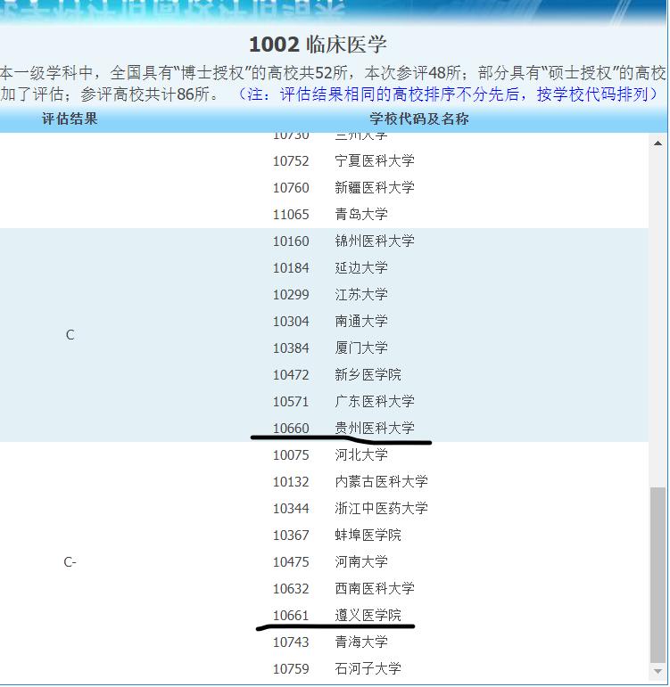670x687 pixels.
Task: Click school code 10632
Action: [x=291, y=589]
